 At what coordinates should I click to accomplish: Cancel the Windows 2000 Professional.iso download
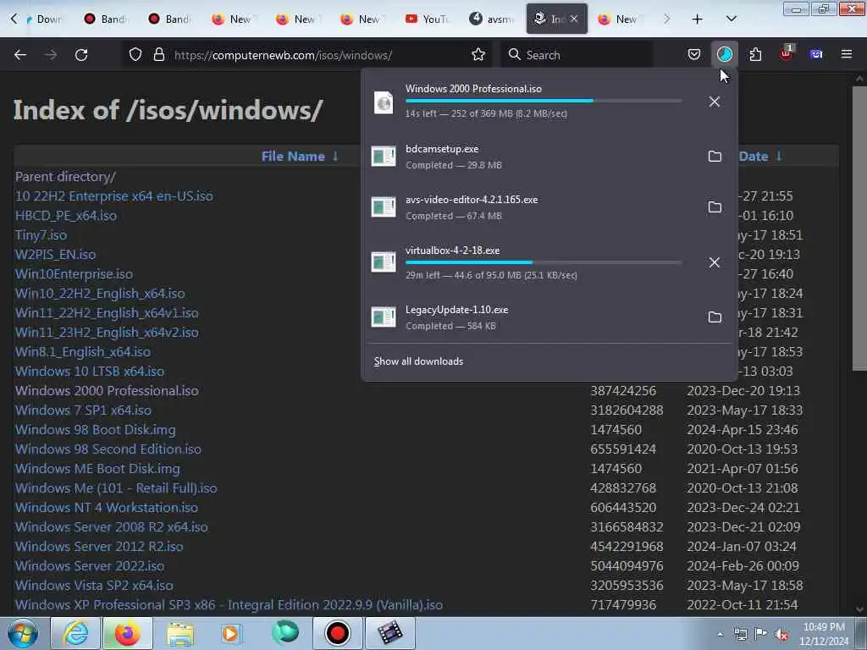[715, 102]
